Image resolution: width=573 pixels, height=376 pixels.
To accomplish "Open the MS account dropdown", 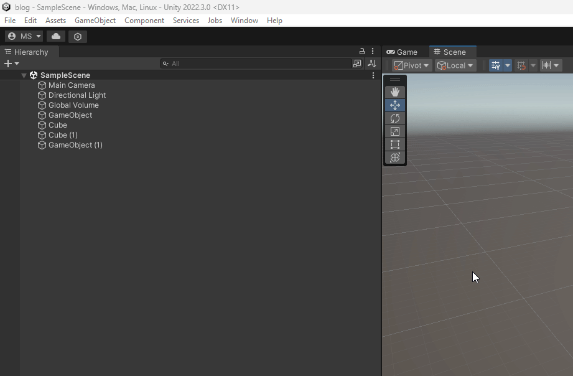I will tap(24, 36).
